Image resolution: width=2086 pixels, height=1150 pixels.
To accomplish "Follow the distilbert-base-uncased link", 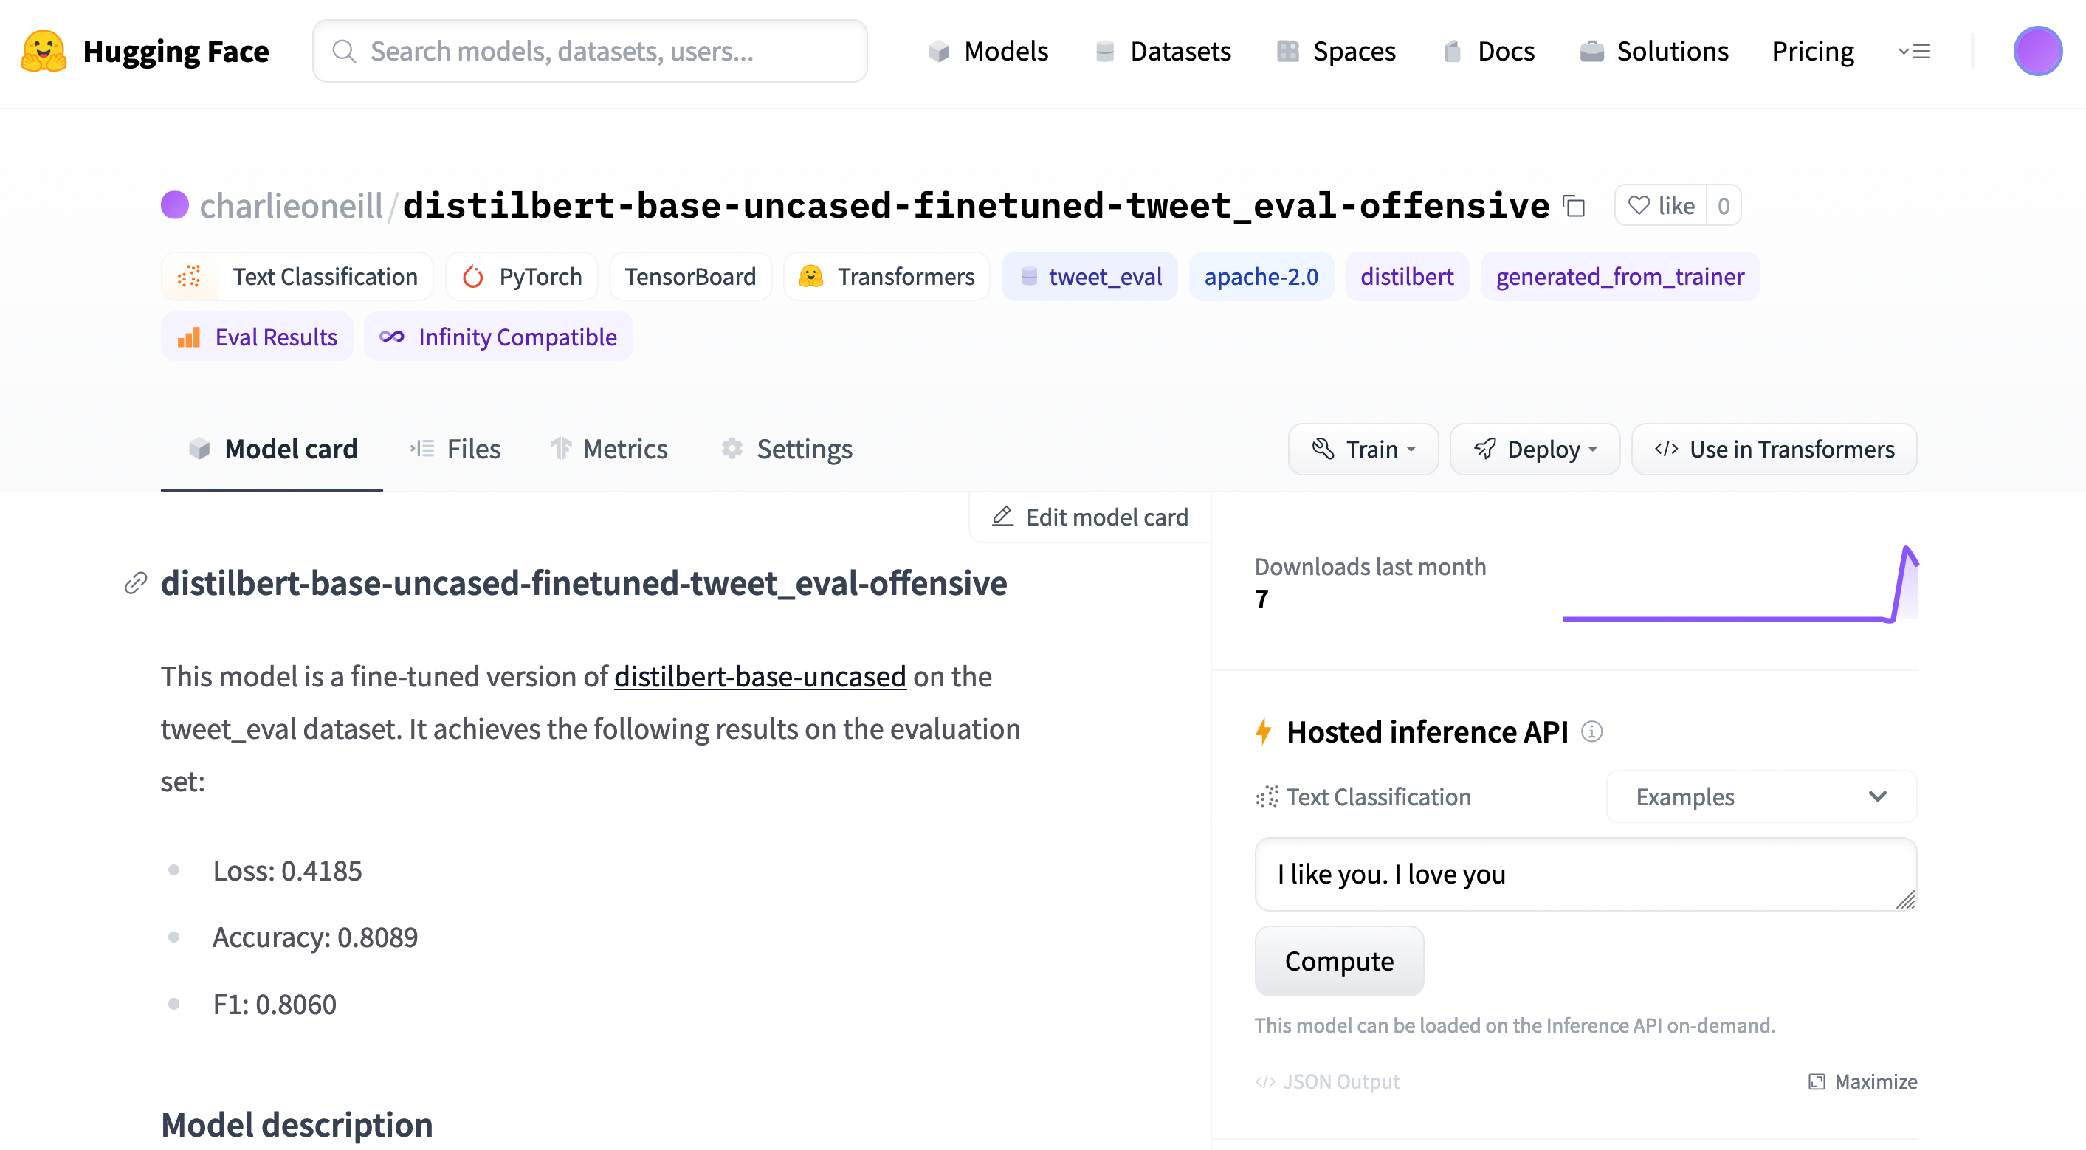I will pos(760,676).
